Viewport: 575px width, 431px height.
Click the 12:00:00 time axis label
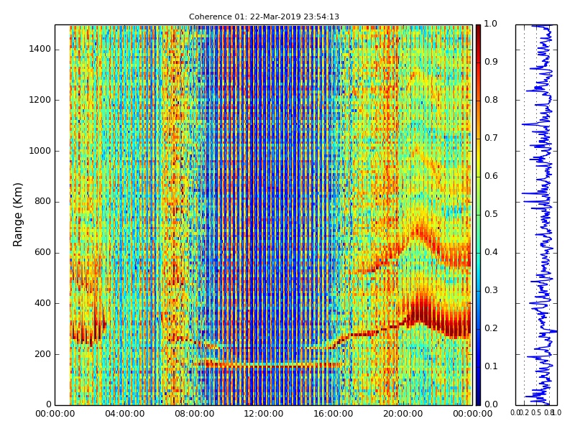[264, 414]
